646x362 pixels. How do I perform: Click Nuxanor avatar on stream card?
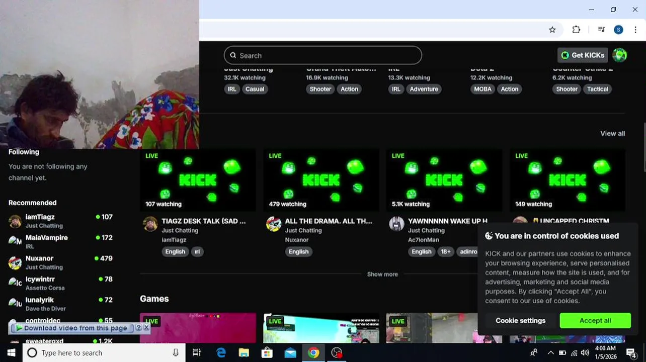click(x=274, y=224)
